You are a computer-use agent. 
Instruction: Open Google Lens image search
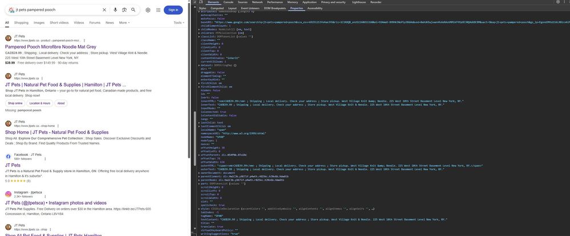[x=124, y=10]
